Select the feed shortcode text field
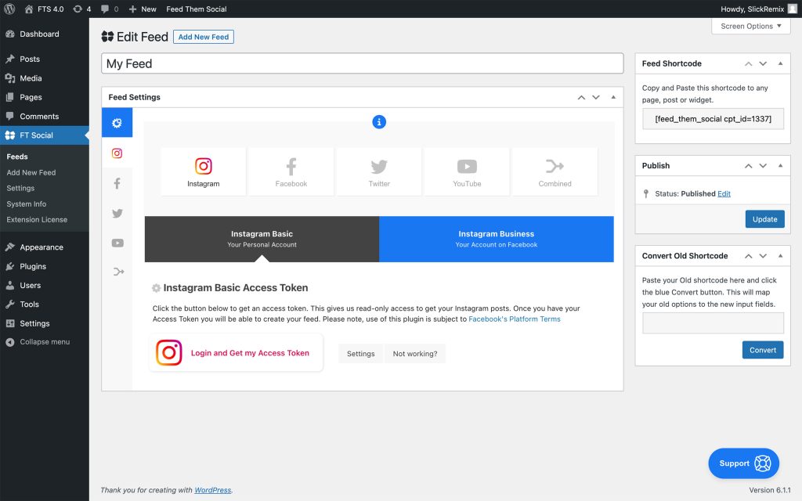802x501 pixels. pos(713,119)
